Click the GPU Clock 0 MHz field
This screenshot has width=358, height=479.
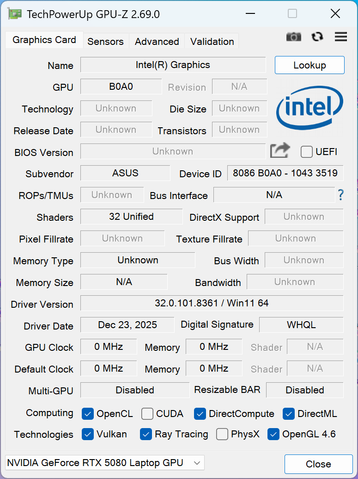click(x=109, y=347)
